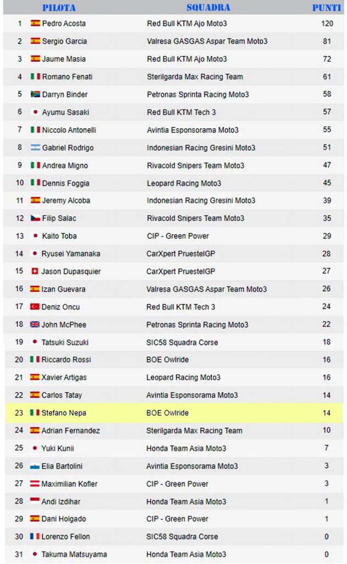This screenshot has width=347, height=564.
Task: Click the Argentine flag beside Gabriel Rodrigo
Action: tap(35, 148)
